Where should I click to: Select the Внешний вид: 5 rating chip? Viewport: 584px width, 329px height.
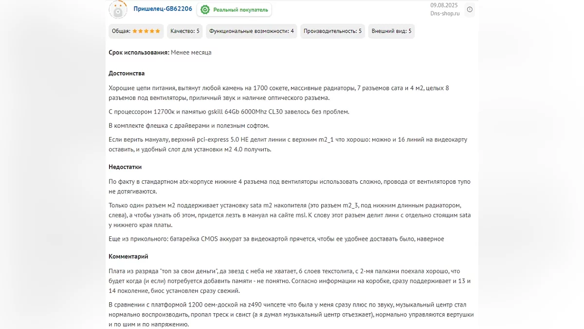coord(391,31)
